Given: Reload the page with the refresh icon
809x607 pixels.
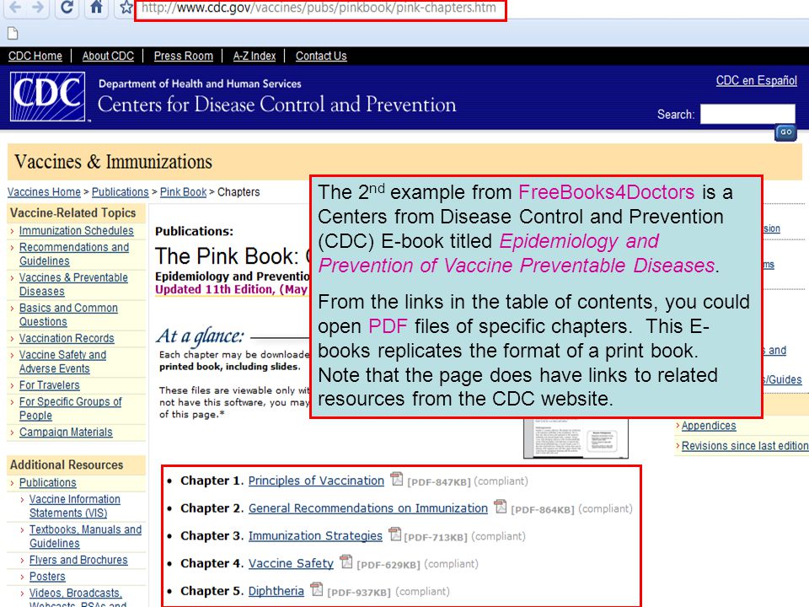Looking at the screenshot, I should 67,8.
